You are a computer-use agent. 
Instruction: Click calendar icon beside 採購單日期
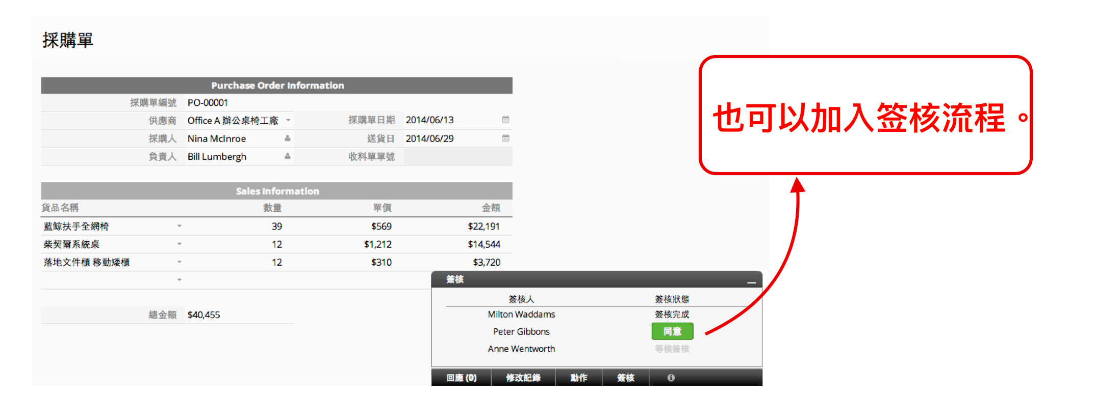(505, 120)
